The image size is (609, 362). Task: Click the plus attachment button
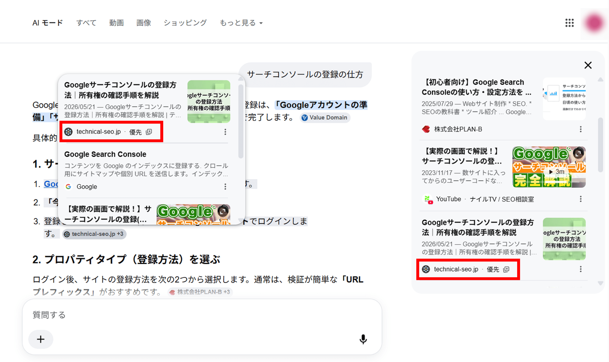click(41, 339)
